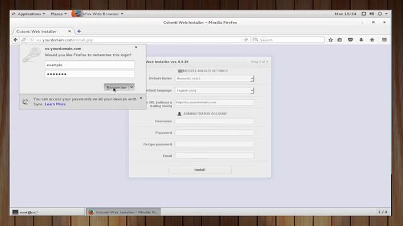This screenshot has width=403, height=226.
Task: Open the Firefox hamburger menu
Action: point(384,40)
